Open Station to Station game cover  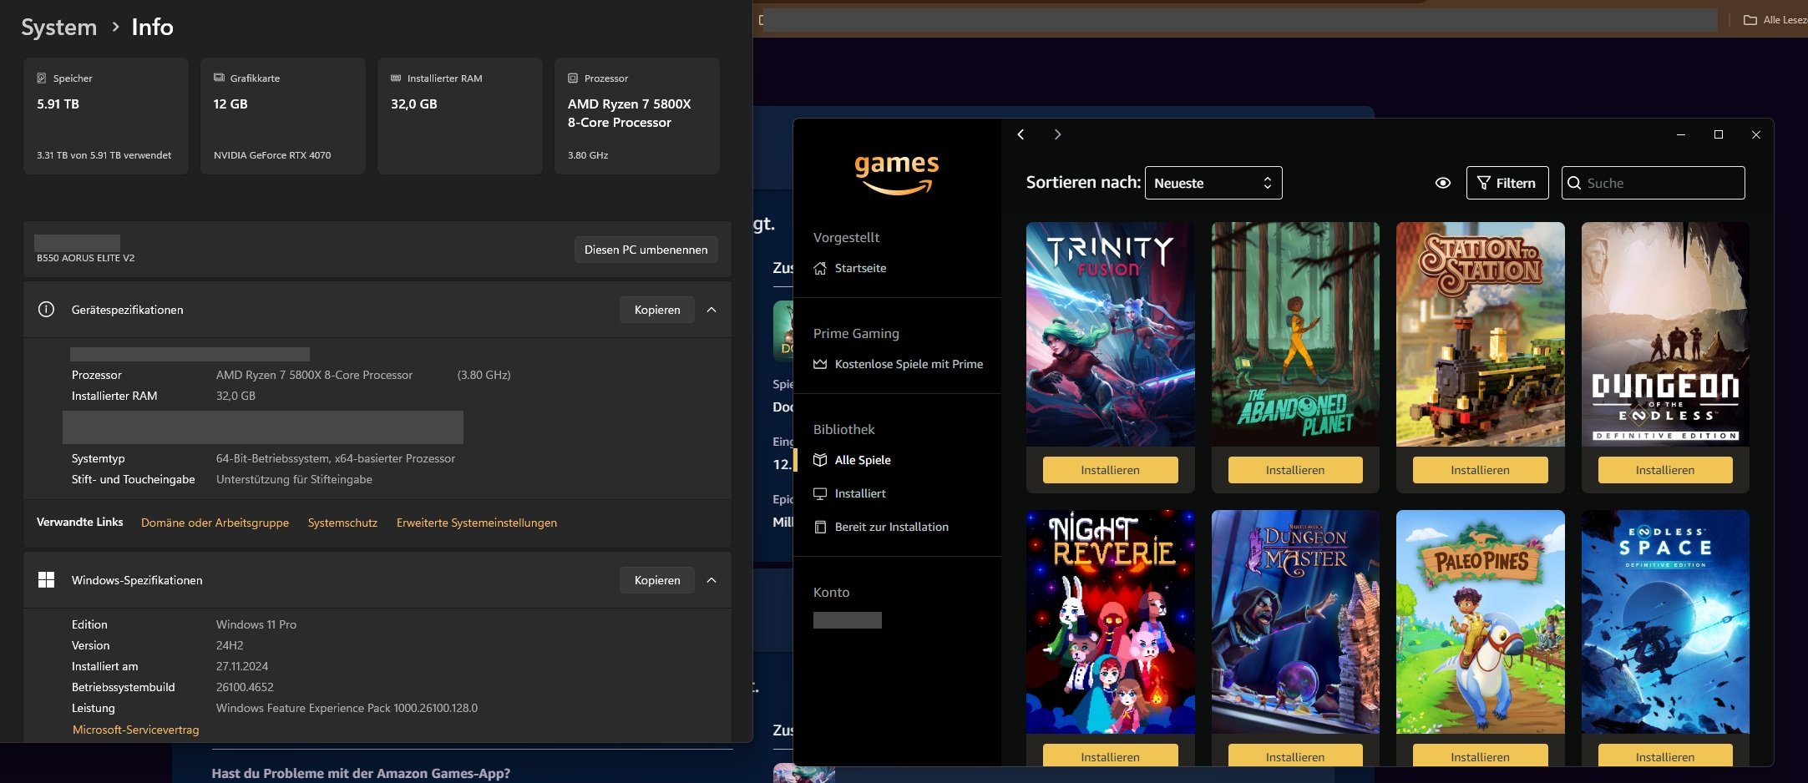tap(1480, 334)
